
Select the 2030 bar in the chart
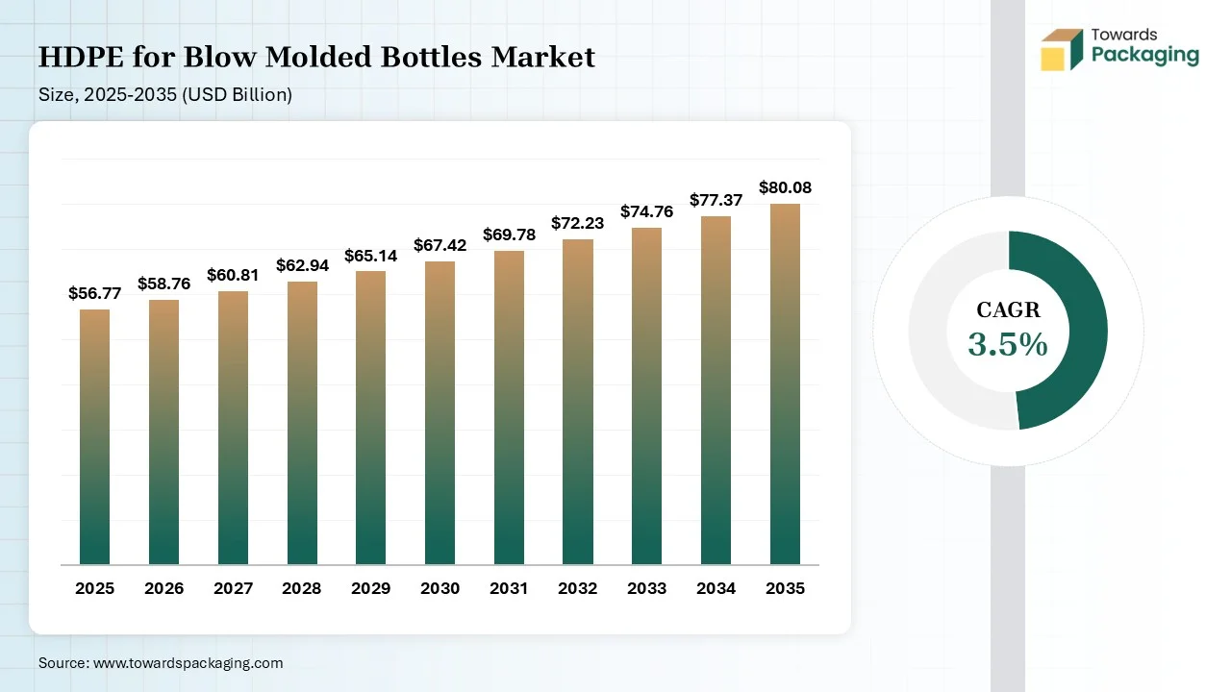(x=440, y=413)
